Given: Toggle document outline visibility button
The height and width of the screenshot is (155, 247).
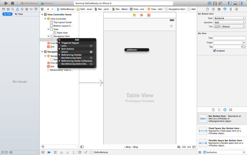Looking at the screenshot, I should (82, 147).
